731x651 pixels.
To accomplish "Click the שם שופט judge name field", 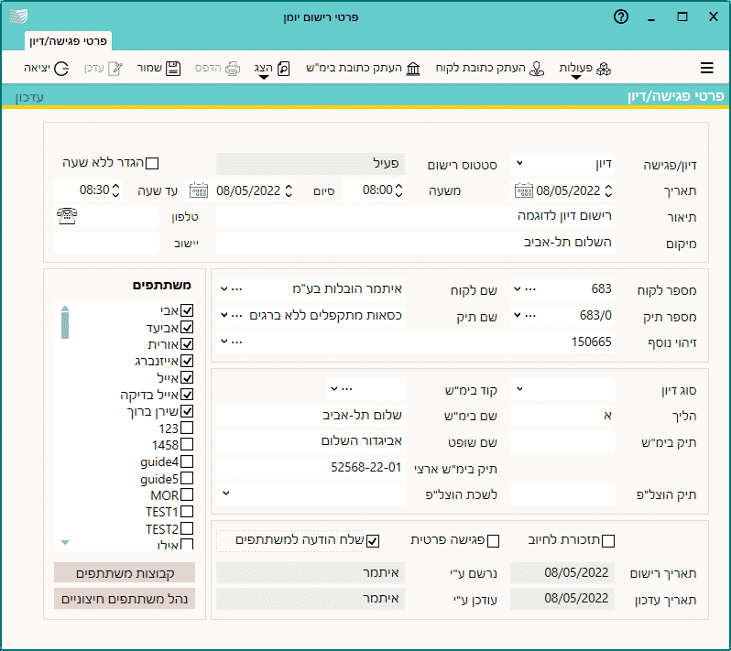I will tap(311, 440).
